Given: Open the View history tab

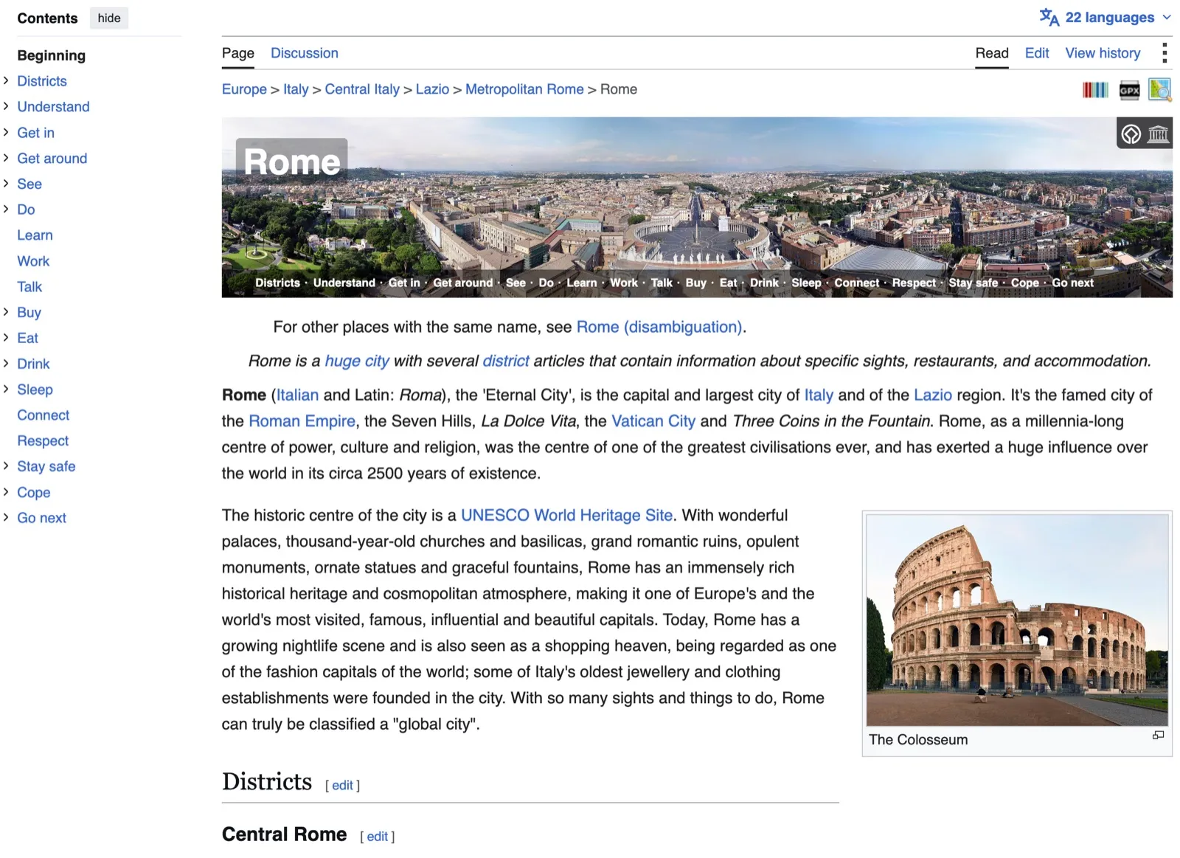Looking at the screenshot, I should click(x=1103, y=53).
